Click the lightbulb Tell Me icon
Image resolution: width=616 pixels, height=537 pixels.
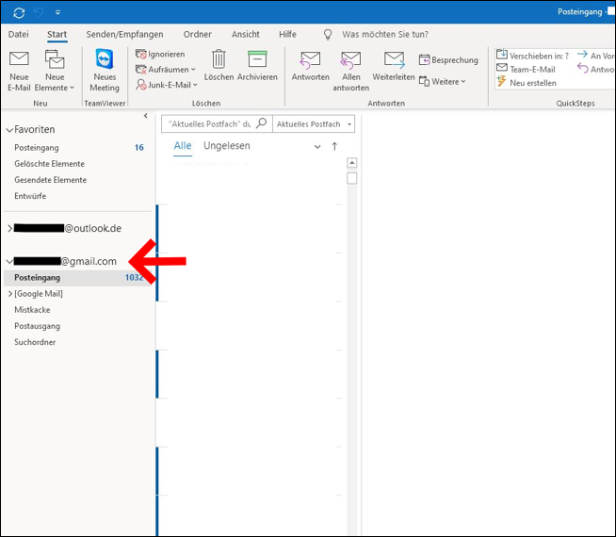[x=328, y=35]
